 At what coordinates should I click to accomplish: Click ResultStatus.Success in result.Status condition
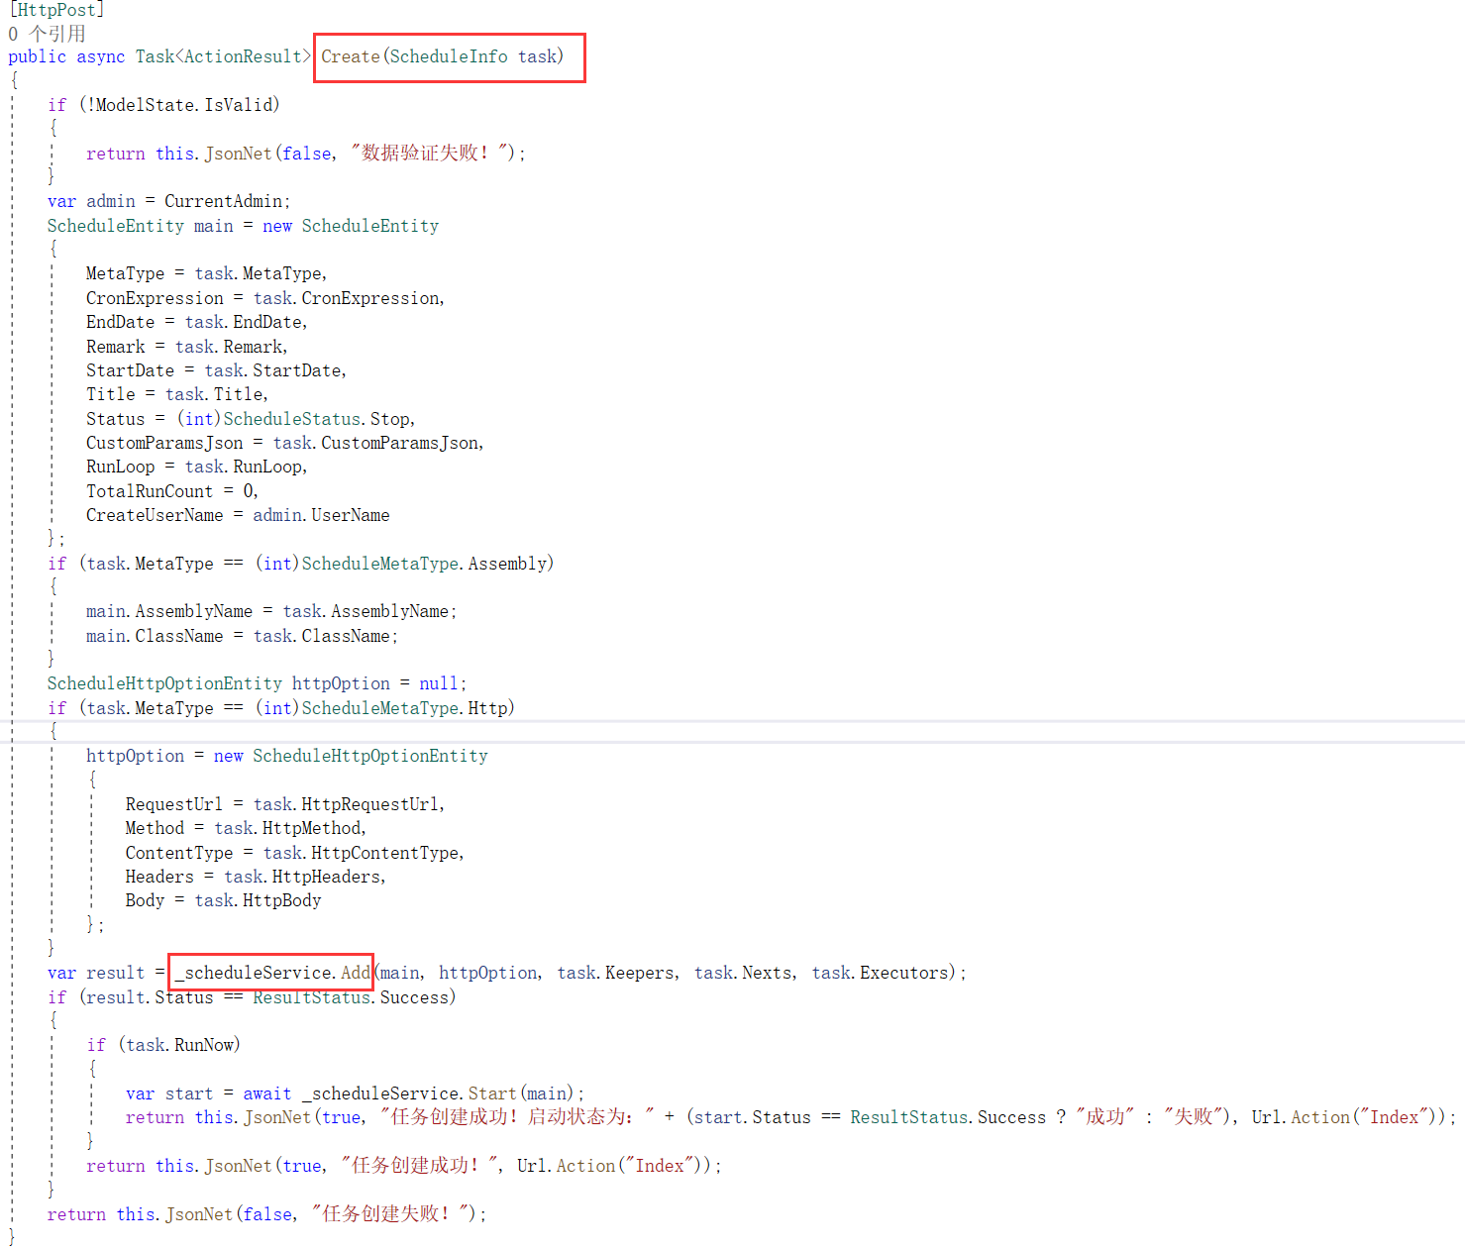[350, 997]
